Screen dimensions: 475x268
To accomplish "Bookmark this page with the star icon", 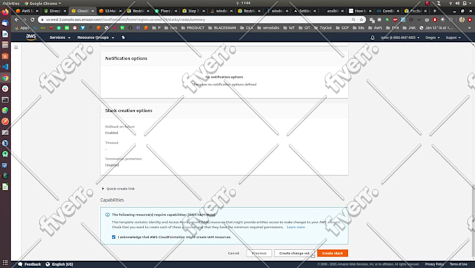I will [361, 20].
